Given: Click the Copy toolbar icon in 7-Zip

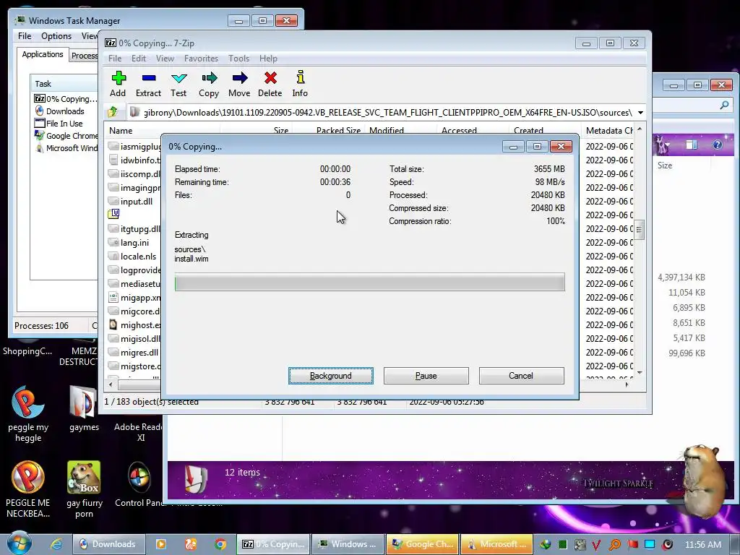Looking at the screenshot, I should pyautogui.click(x=209, y=84).
